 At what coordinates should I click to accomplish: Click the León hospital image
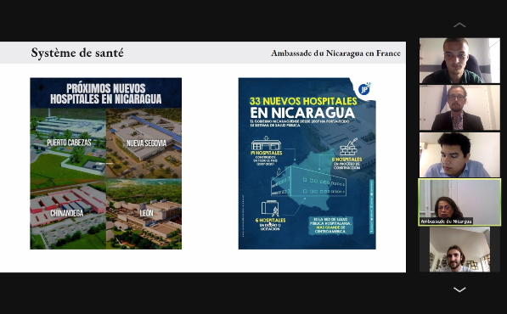[x=144, y=214]
